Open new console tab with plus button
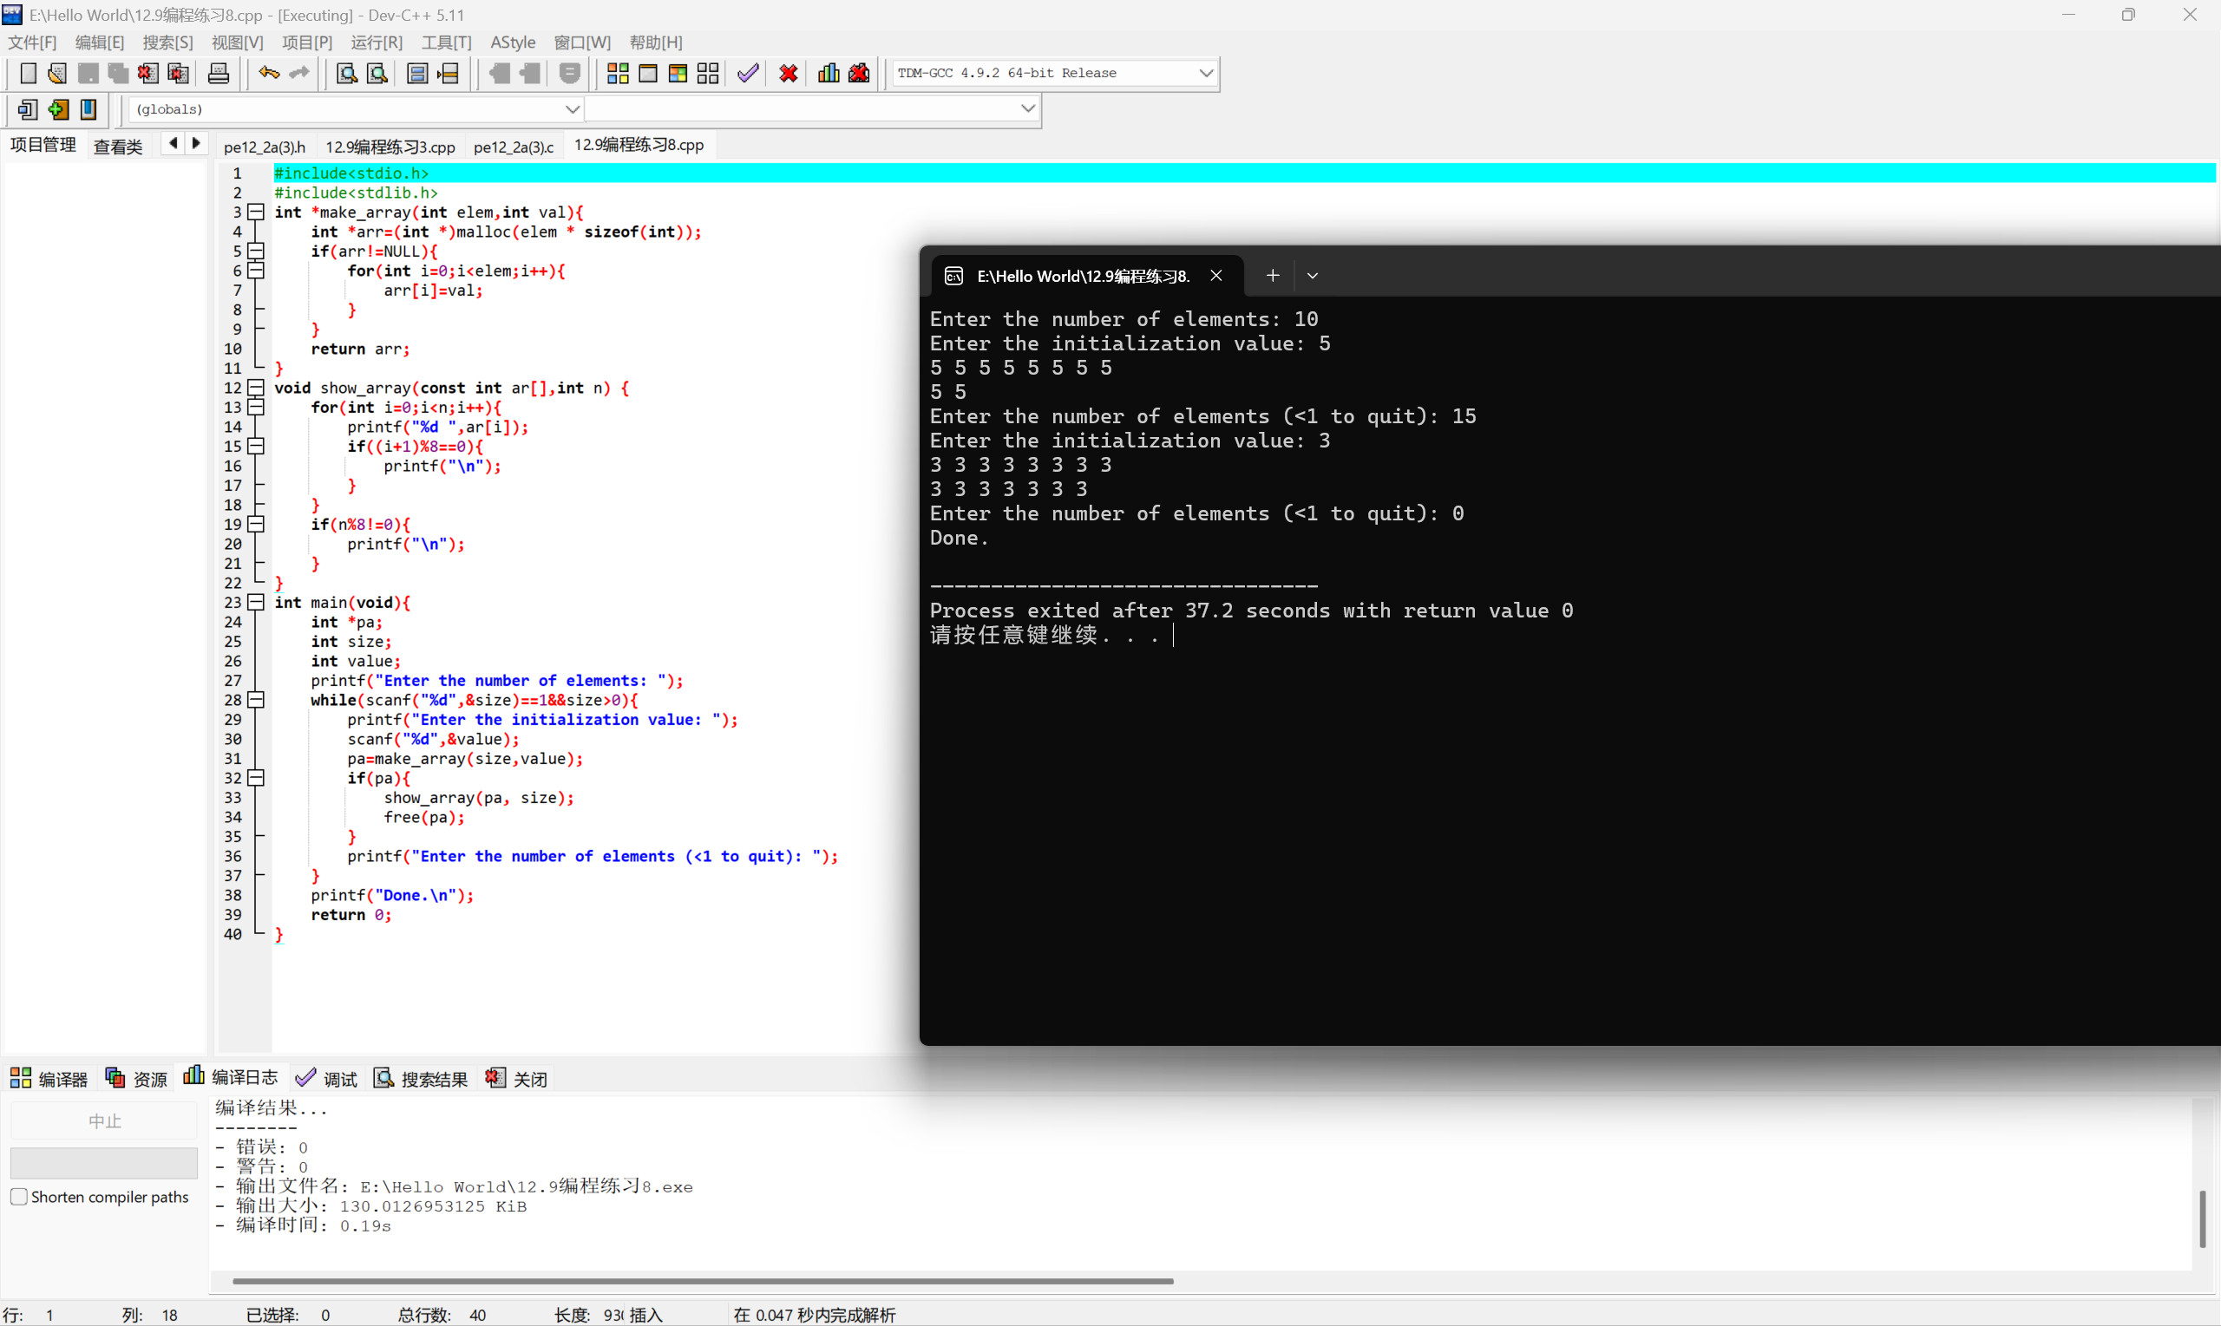2221x1326 pixels. coord(1273,276)
